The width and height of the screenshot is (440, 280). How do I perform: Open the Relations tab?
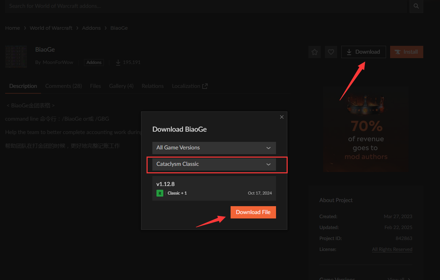(153, 86)
